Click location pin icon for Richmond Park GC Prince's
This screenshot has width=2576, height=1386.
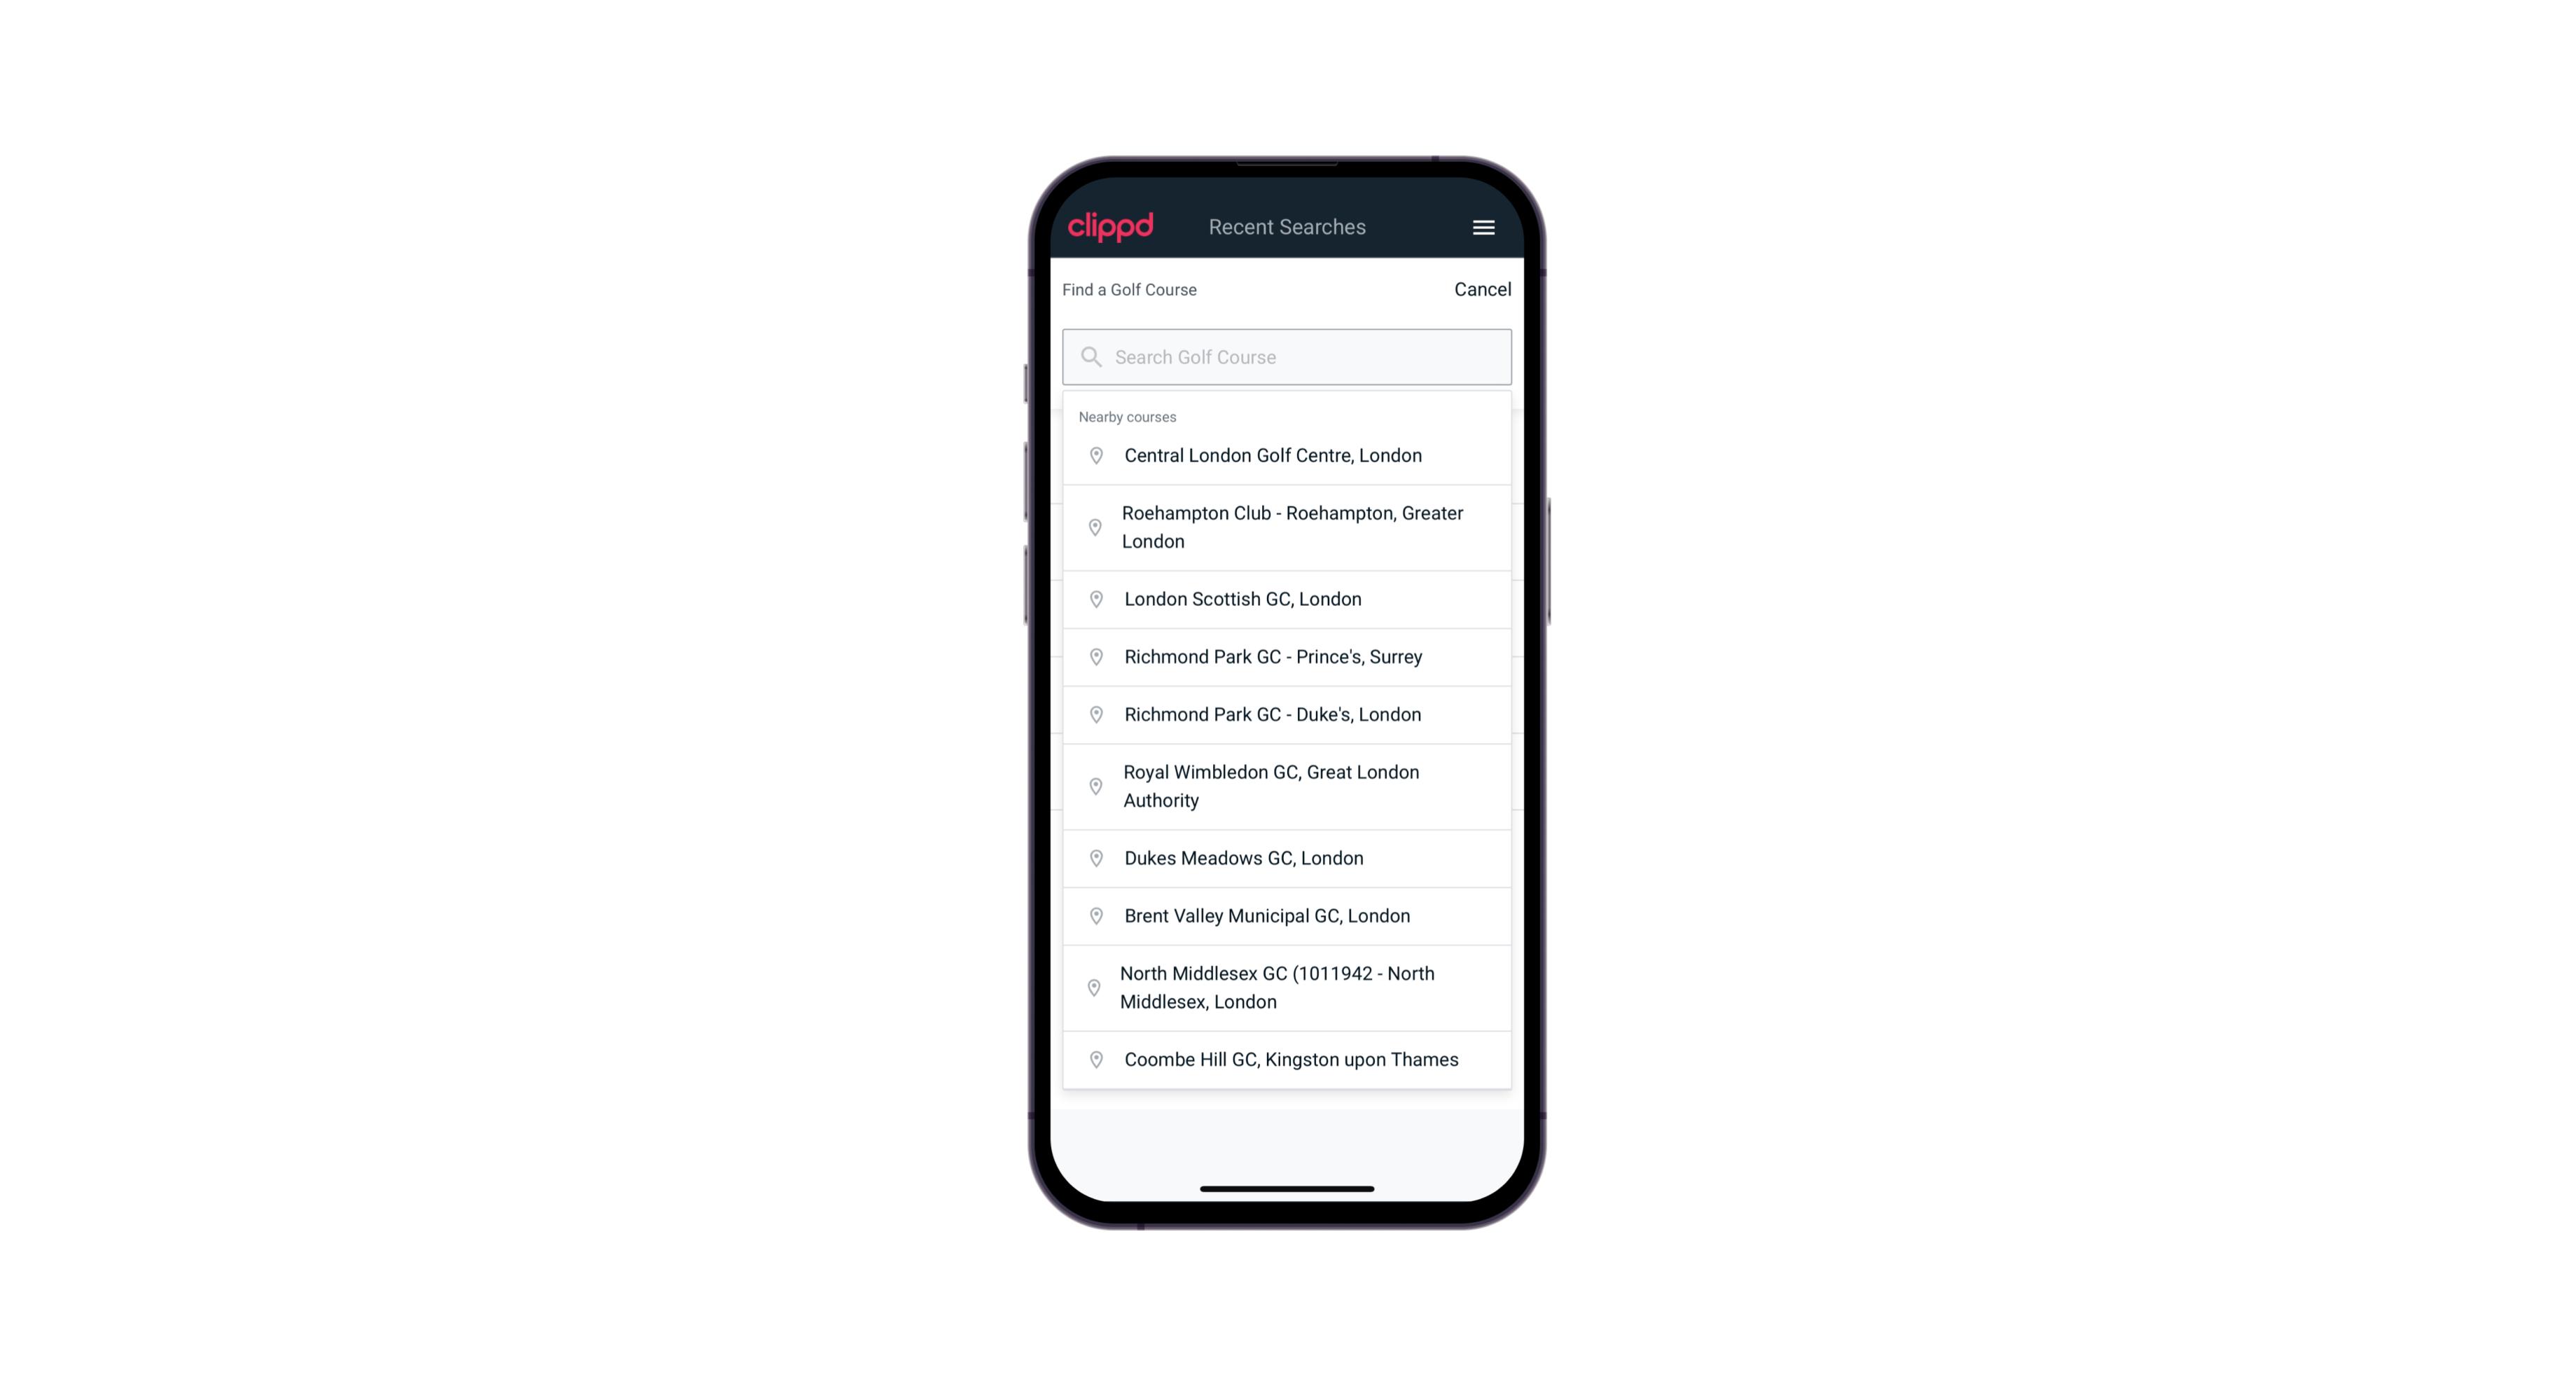1097,656
